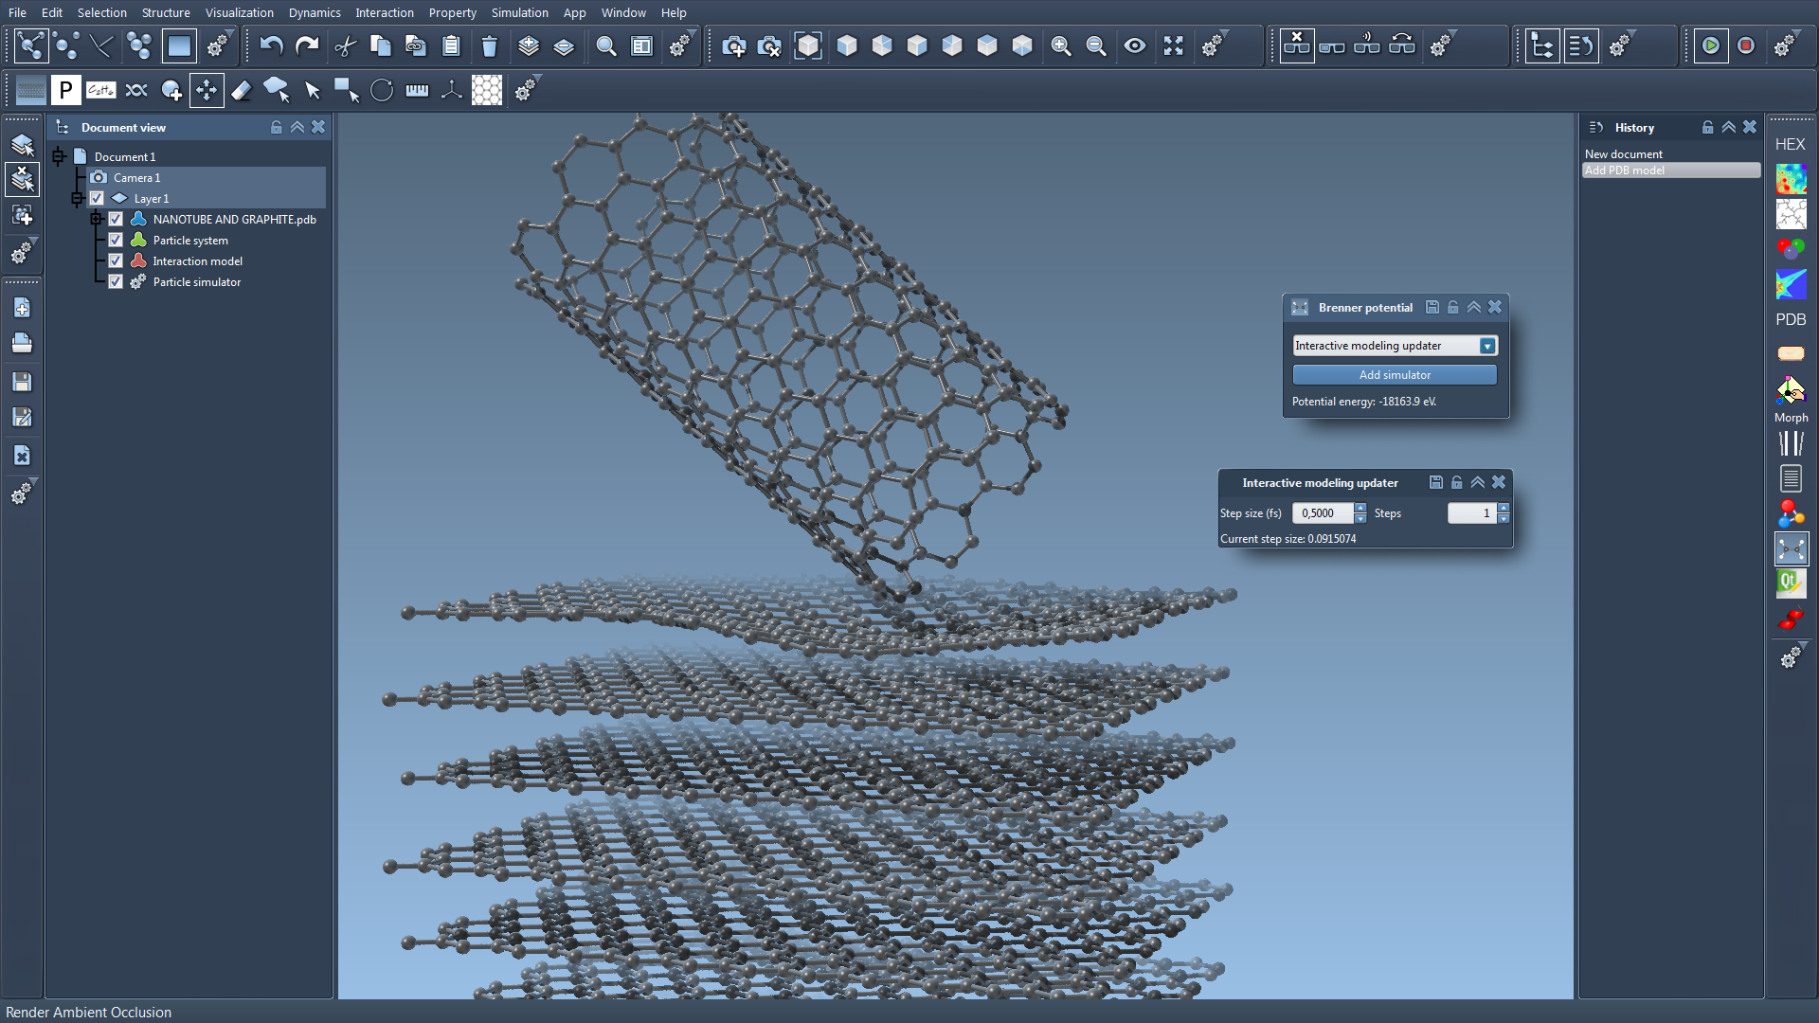The width and height of the screenshot is (1819, 1023).
Task: Uncheck the Particle system checkbox
Action: [116, 241]
